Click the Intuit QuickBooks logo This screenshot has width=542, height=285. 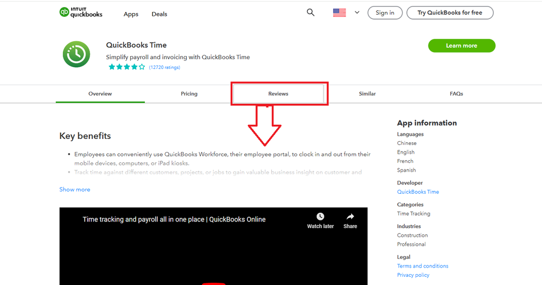[81, 12]
